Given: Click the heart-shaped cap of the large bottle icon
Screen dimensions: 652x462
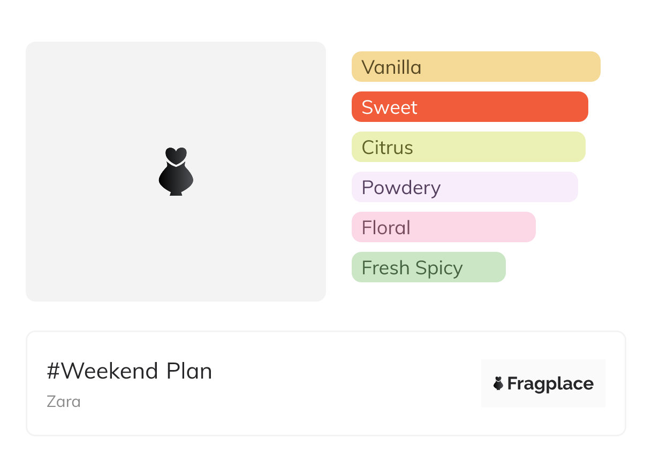Looking at the screenshot, I should pos(176,155).
